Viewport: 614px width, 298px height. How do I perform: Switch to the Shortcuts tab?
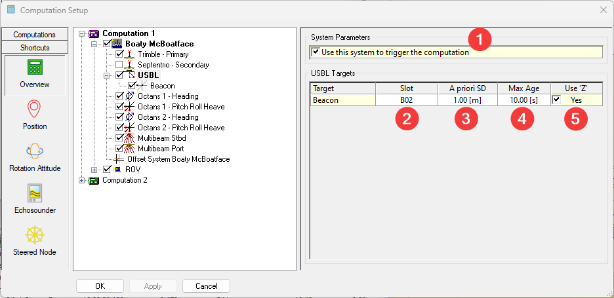tap(34, 47)
